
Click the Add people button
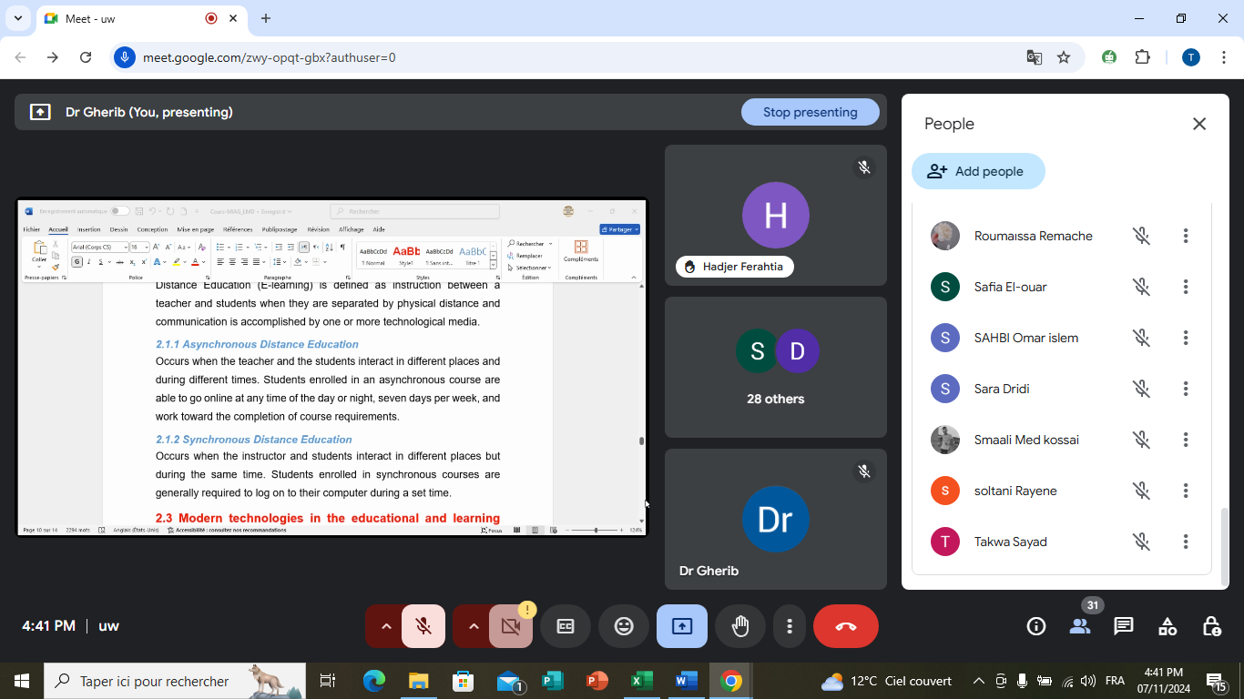(x=977, y=171)
